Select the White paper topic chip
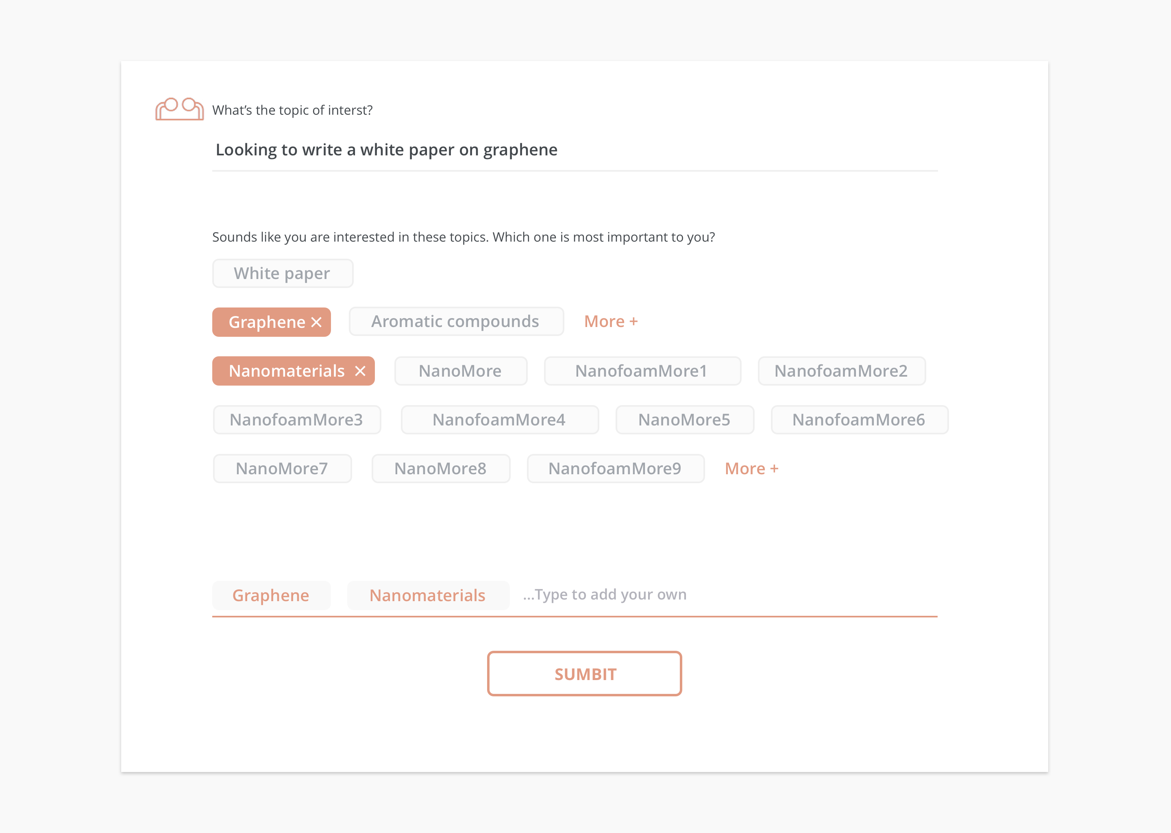Image resolution: width=1171 pixels, height=833 pixels. click(283, 273)
